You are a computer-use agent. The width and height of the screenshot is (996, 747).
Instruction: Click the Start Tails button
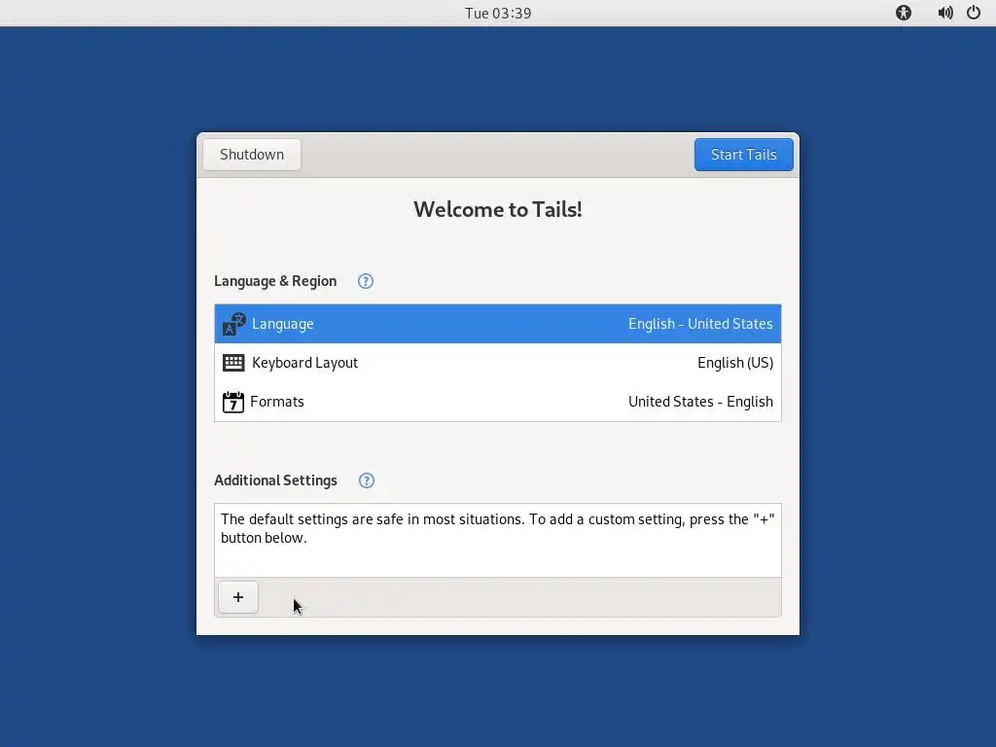coord(743,155)
